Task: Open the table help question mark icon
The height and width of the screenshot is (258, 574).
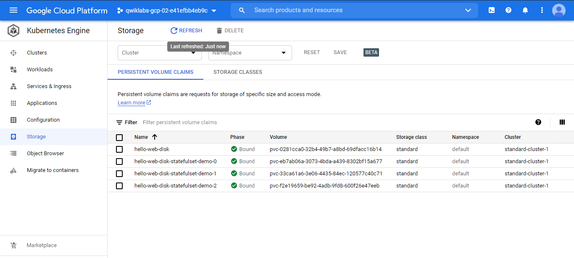Action: pyautogui.click(x=538, y=122)
